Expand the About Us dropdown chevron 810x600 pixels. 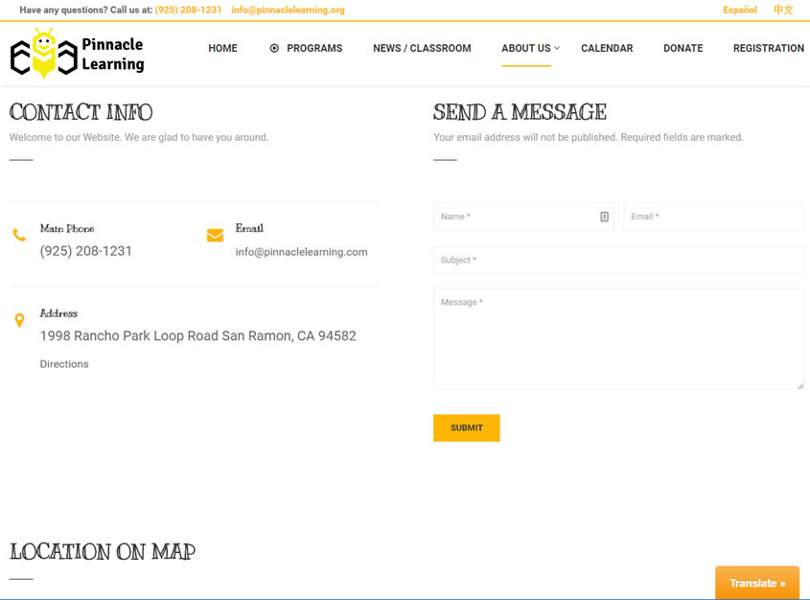[x=557, y=48]
